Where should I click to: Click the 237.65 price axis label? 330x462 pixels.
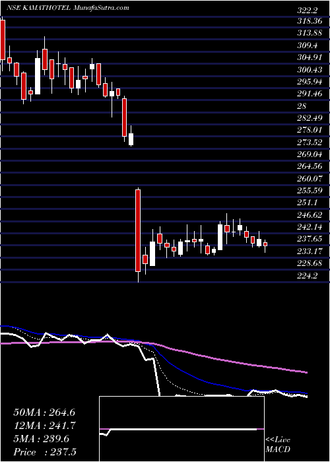tap(310, 239)
